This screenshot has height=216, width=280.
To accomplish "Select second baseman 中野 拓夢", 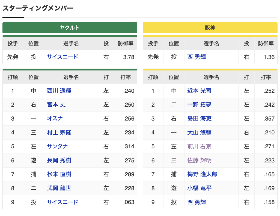I will coord(199,105).
